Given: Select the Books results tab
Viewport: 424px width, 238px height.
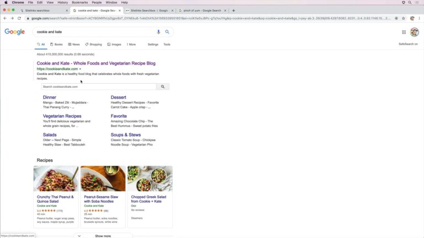Looking at the screenshot, I should tap(56, 44).
